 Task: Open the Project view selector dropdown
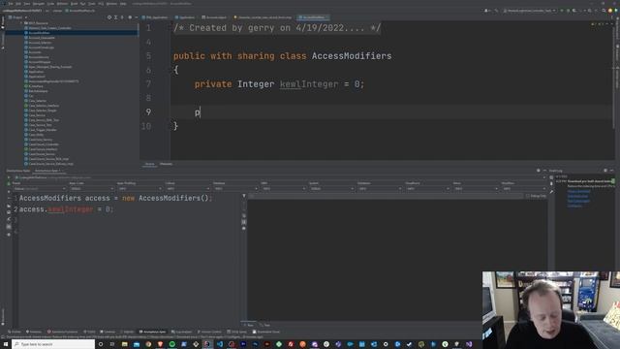pyautogui.click(x=17, y=17)
